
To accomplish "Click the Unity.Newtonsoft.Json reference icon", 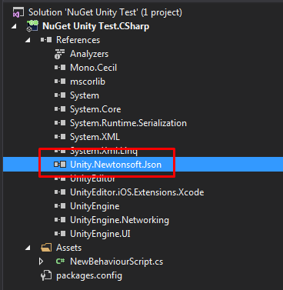I will coord(60,165).
